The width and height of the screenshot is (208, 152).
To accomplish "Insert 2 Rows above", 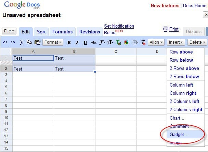I will coord(185,69).
